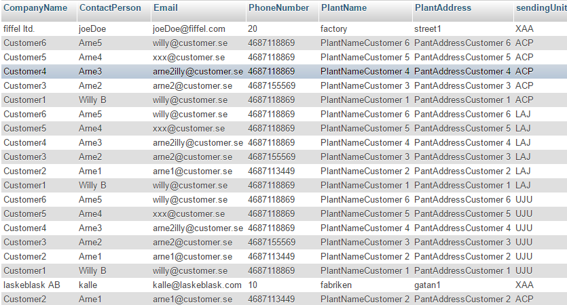This screenshot has width=567, height=305.
Task: Click 'PlantNameCustomer 2' in the UJU row
Action: point(365,257)
